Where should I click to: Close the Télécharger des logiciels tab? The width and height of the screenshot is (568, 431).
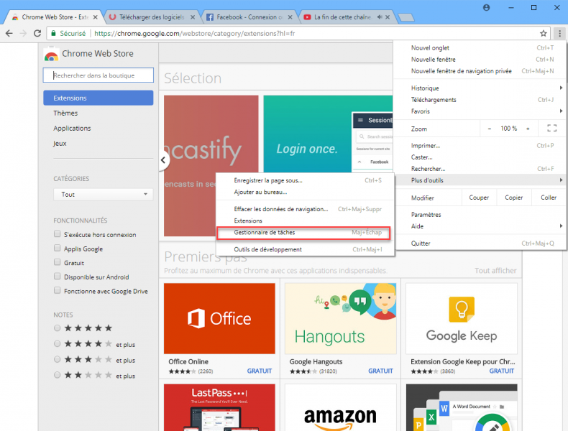click(193, 17)
